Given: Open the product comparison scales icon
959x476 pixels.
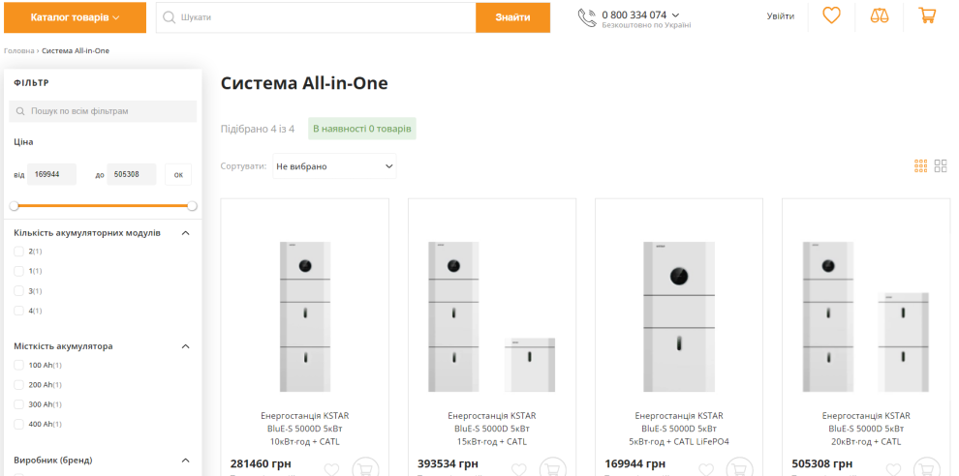Looking at the screenshot, I should [880, 16].
